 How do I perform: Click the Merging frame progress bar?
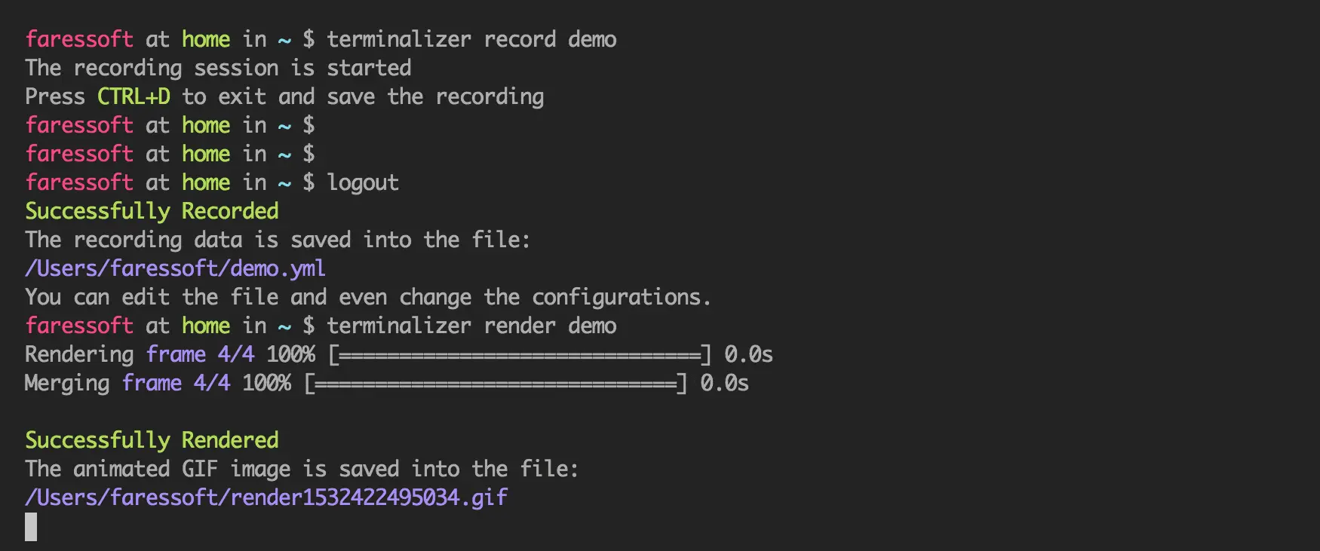(x=496, y=383)
